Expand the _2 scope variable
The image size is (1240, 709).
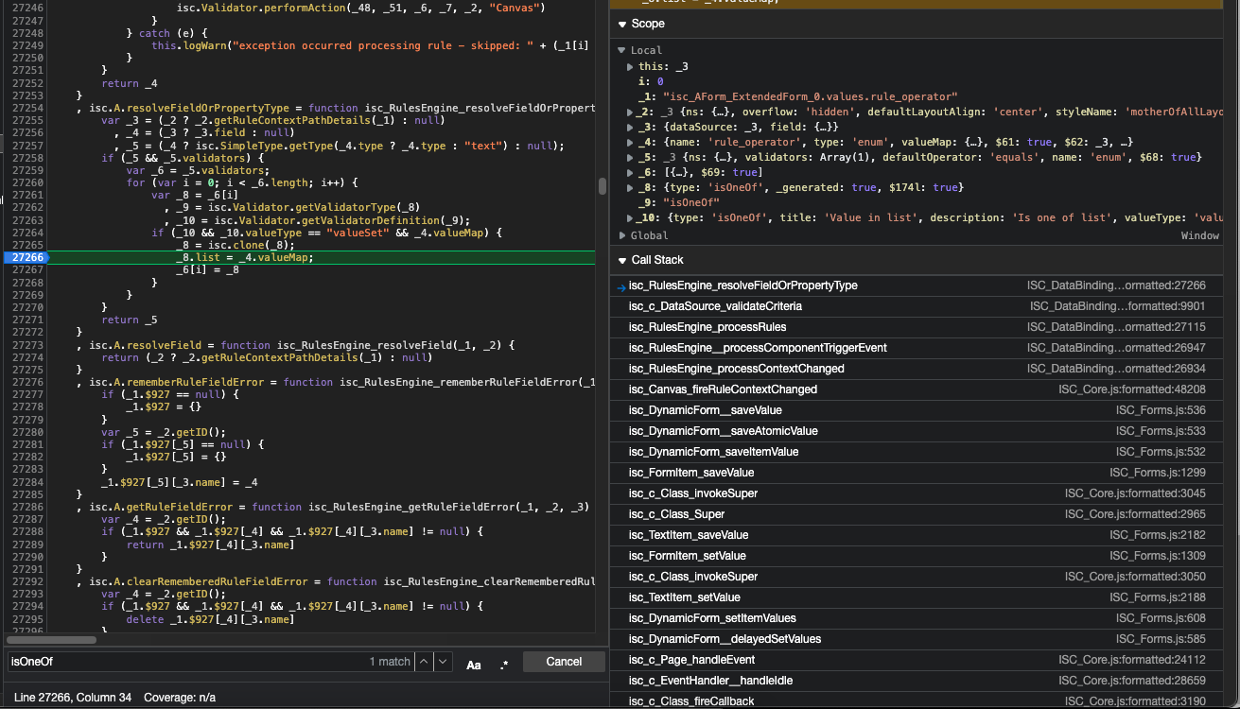point(632,112)
